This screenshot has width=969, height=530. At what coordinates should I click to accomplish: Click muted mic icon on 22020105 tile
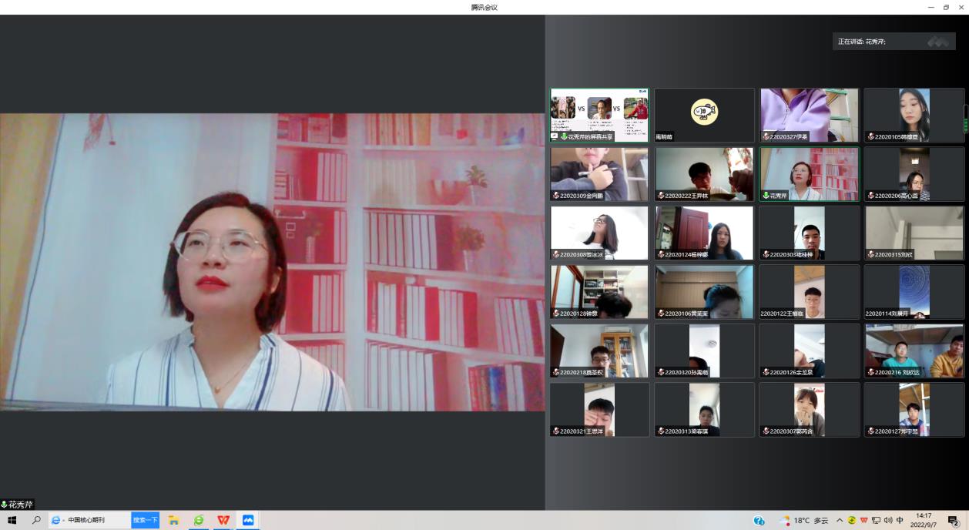pyautogui.click(x=870, y=137)
